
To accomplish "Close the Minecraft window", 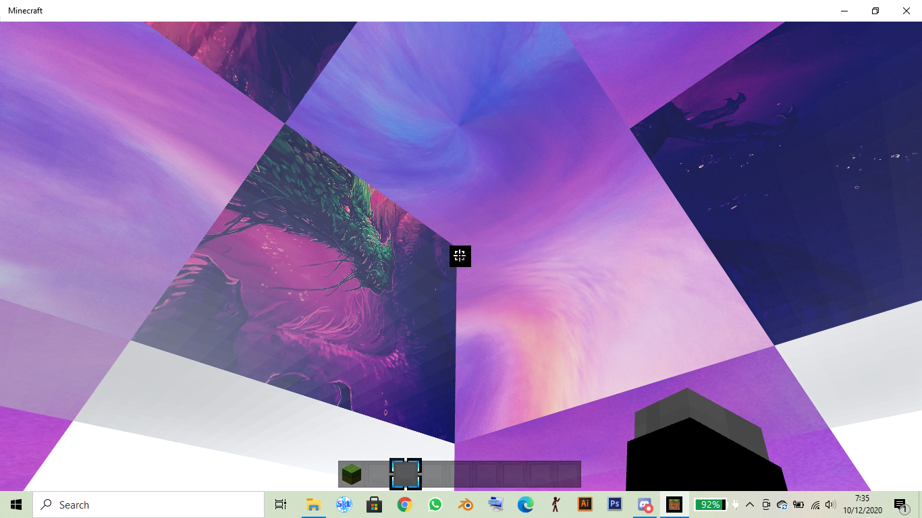I will point(906,11).
